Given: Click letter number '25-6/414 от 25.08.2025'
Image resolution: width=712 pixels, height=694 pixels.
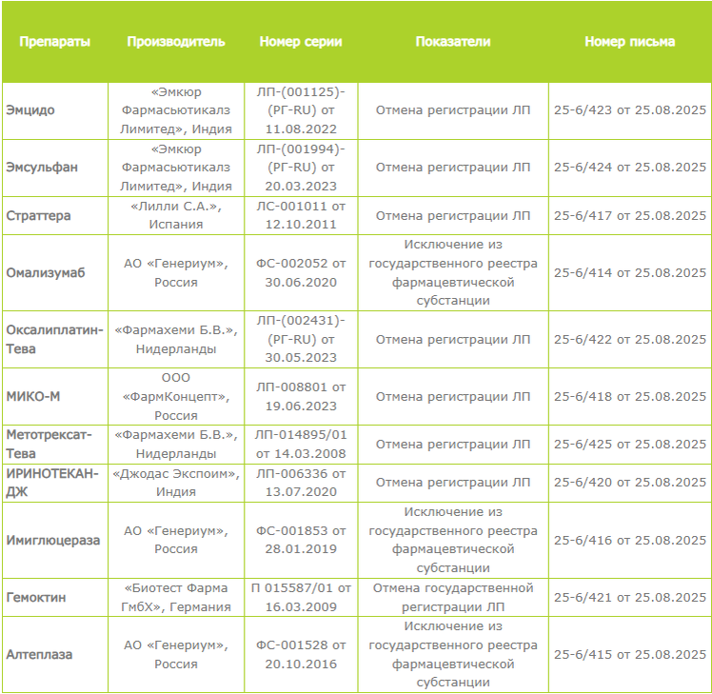Looking at the screenshot, I should click(x=630, y=273).
